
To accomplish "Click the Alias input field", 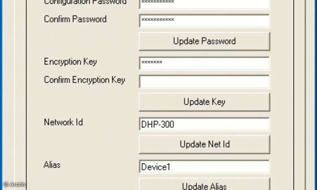I will 204,167.
